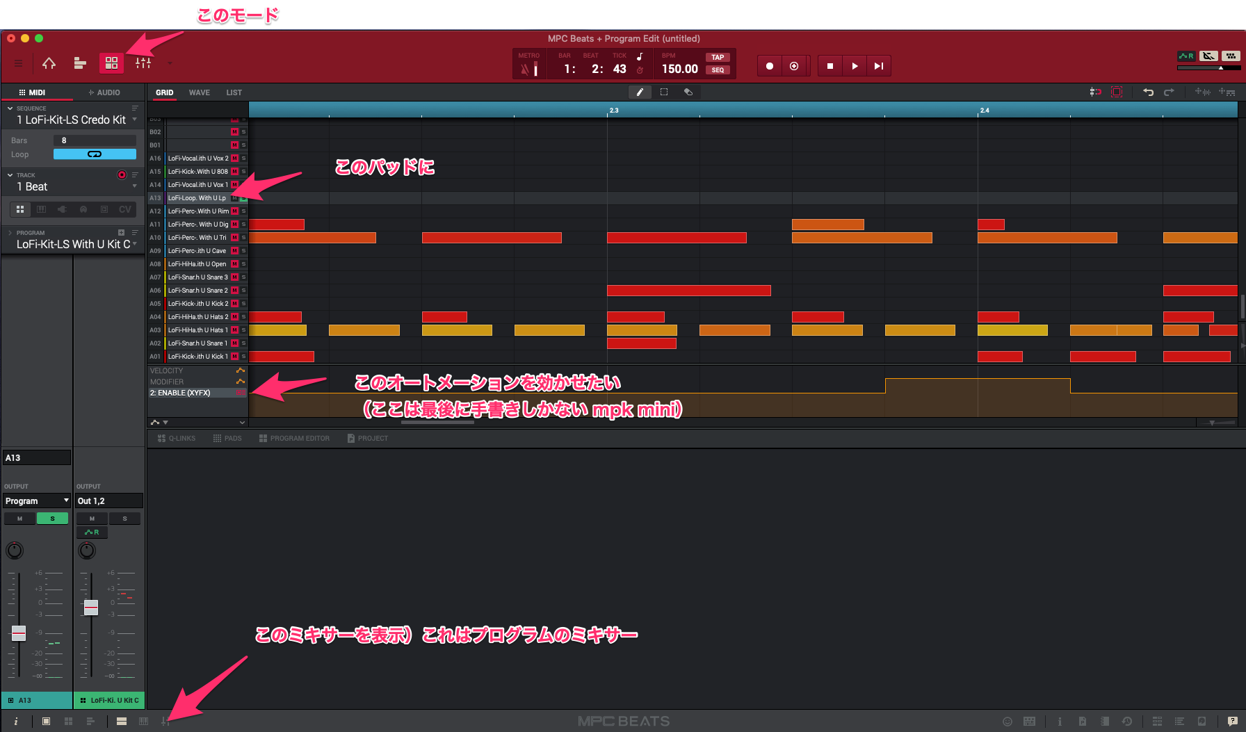Stop playback
This screenshot has height=732, width=1246.
(x=830, y=66)
